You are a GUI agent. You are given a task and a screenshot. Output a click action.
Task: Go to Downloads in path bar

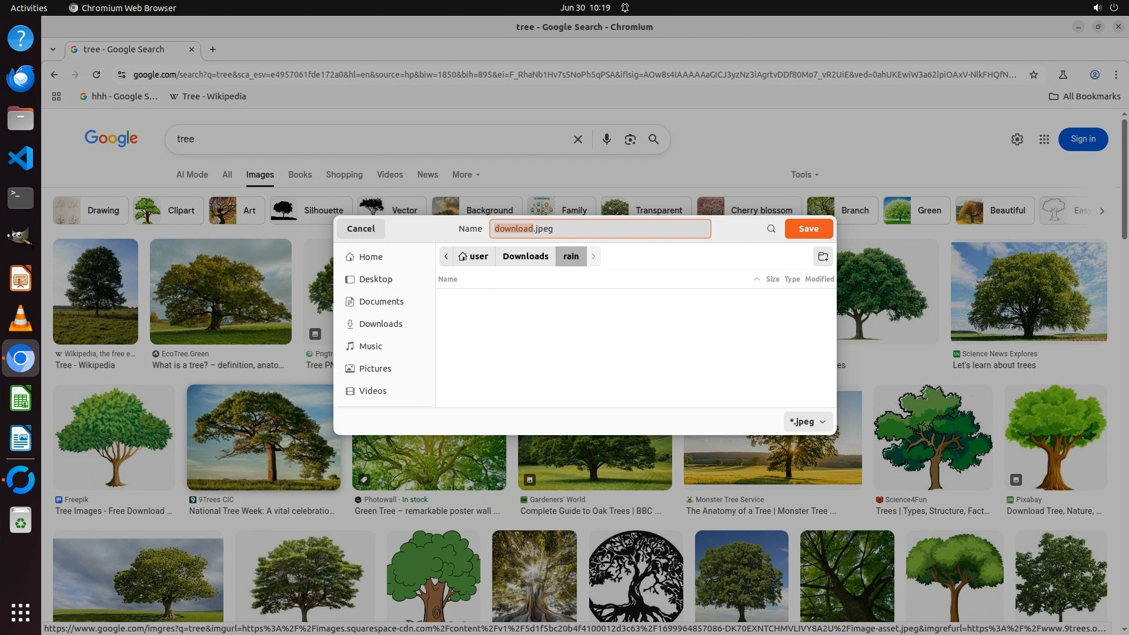click(x=525, y=256)
